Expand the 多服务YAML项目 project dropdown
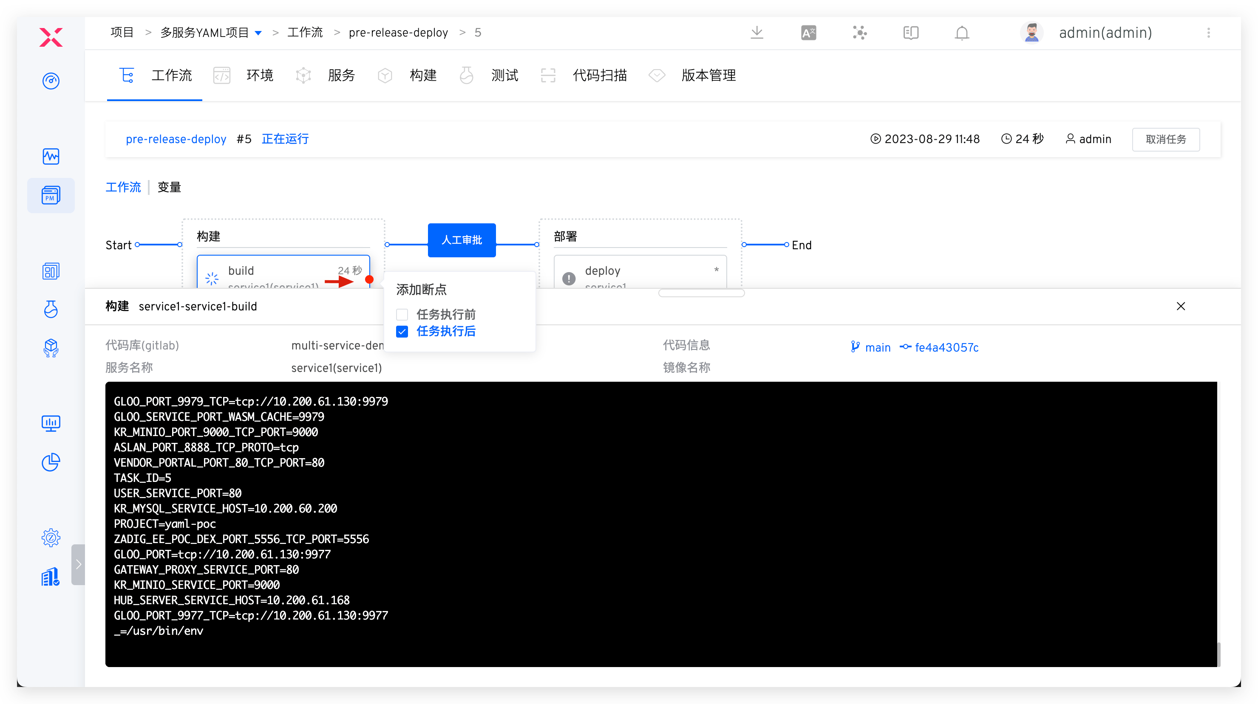This screenshot has height=704, width=1258. coord(259,33)
